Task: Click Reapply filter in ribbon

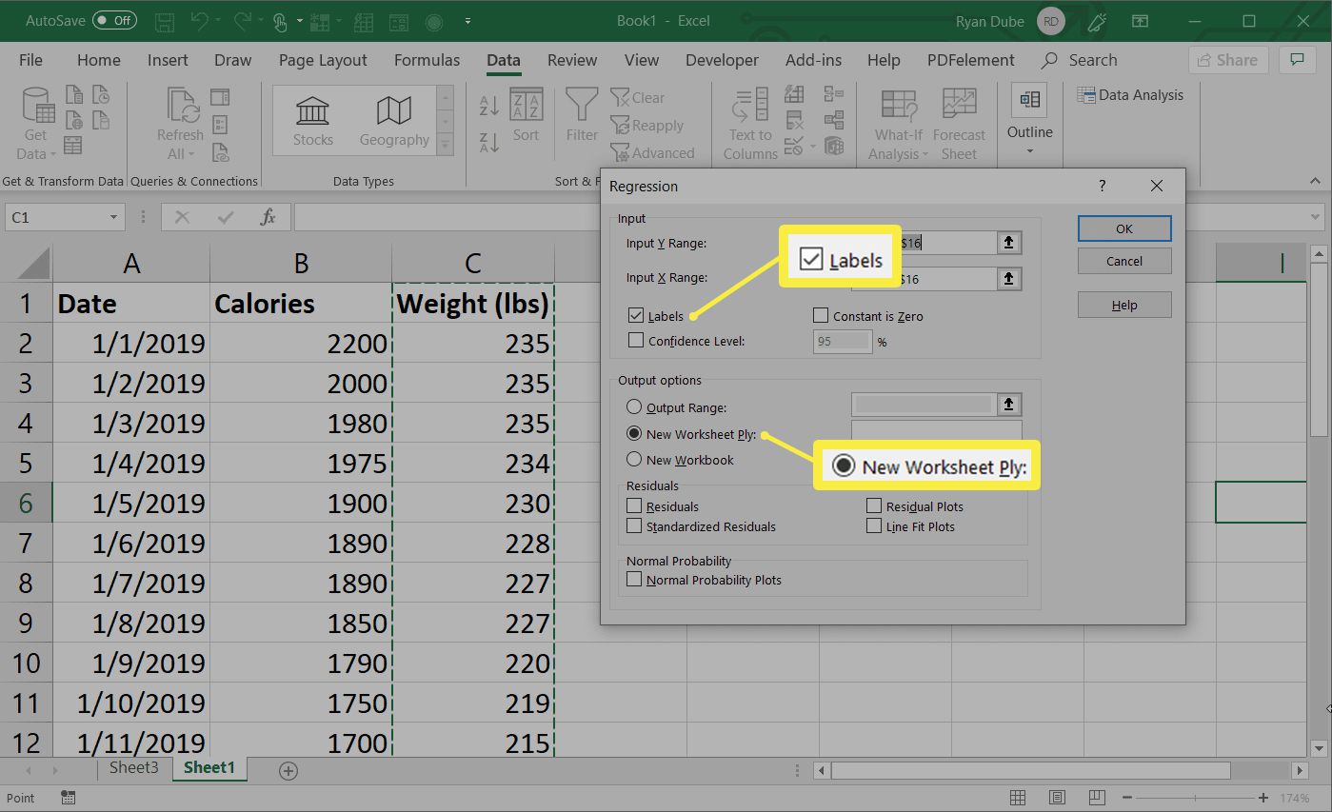Action: [x=647, y=126]
